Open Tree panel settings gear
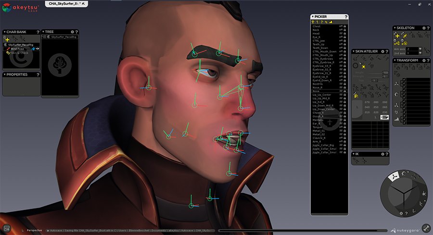Image resolution: width=433 pixels, height=235 pixels. pos(72,32)
